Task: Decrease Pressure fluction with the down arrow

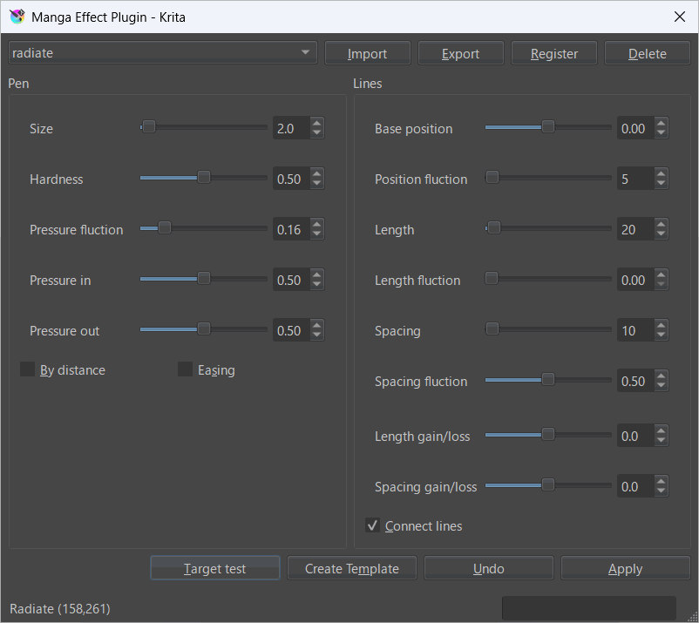Action: 317,234
